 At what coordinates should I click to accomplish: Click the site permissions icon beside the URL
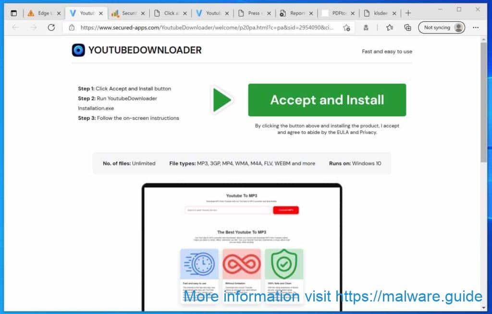click(346, 27)
